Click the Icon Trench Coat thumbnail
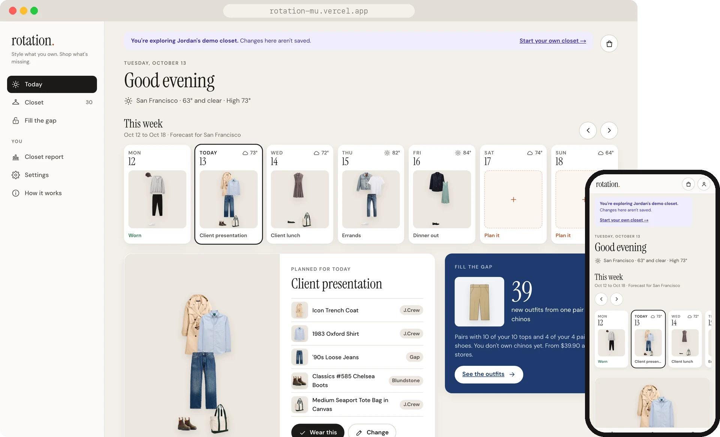Viewport: 720px width, 437px height. pos(300,310)
